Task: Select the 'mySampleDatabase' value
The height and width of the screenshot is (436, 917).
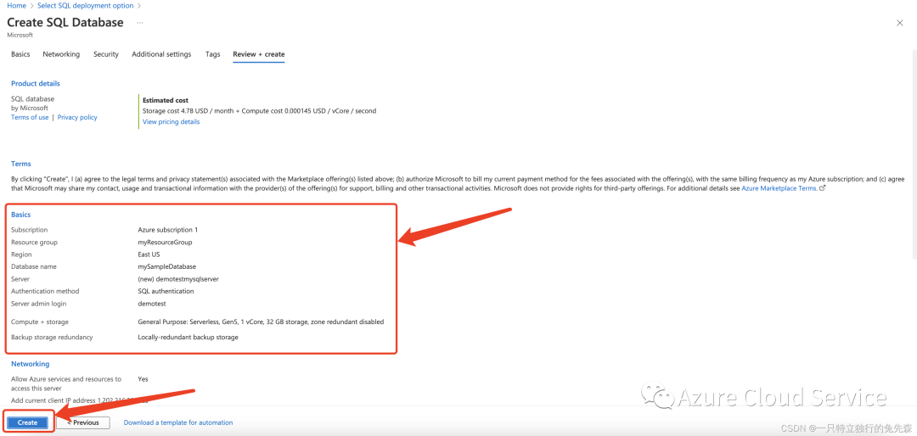Action: 167,267
